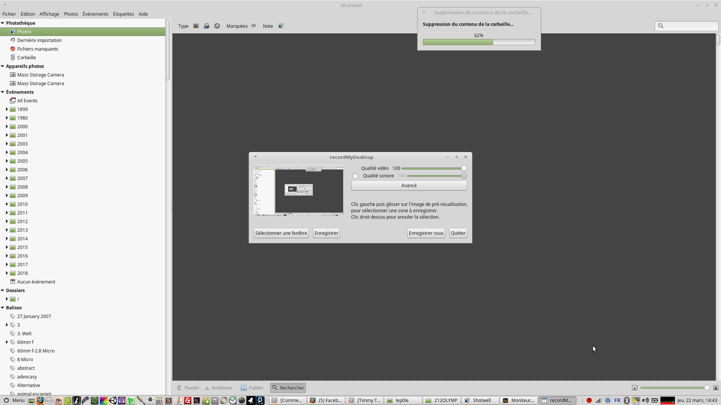Toggle the Rechercher search bar button

(x=288, y=388)
